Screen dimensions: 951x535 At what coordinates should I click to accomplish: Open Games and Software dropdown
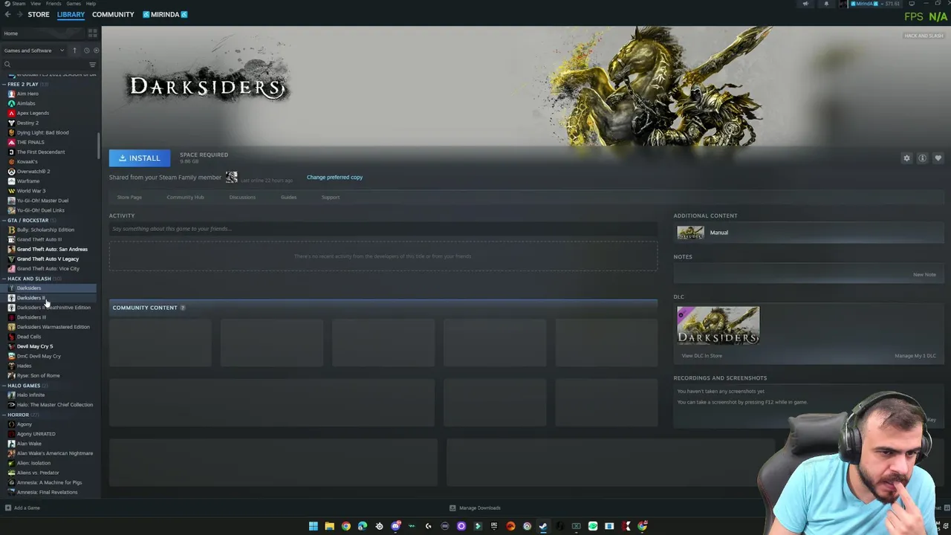[33, 51]
